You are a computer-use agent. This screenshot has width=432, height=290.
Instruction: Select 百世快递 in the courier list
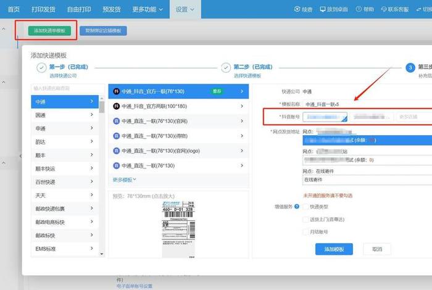65,182
